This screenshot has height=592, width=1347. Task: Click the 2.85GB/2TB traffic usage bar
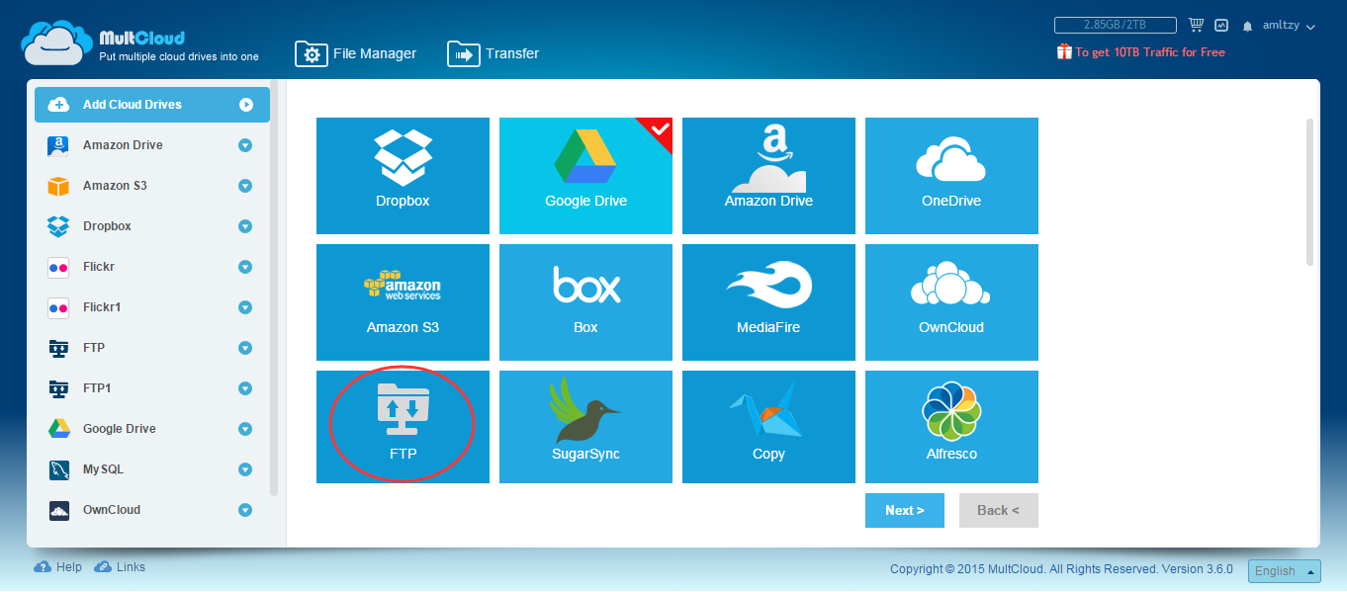(x=1116, y=26)
